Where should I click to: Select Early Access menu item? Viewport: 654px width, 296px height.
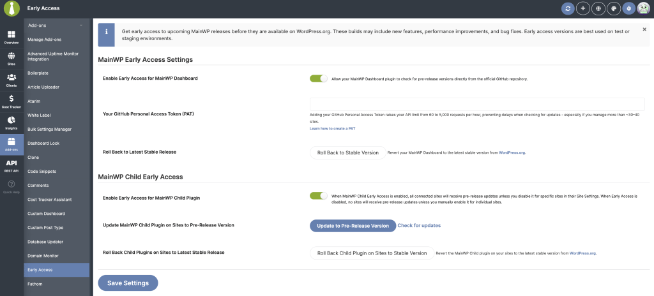point(57,270)
